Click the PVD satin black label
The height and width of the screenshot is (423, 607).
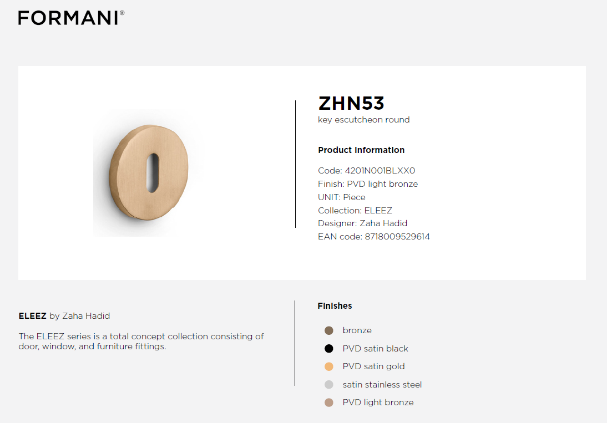[375, 349]
